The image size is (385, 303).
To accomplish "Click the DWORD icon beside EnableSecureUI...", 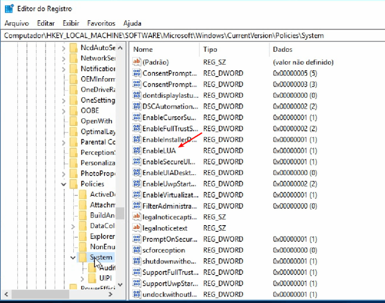I will 136,161.
